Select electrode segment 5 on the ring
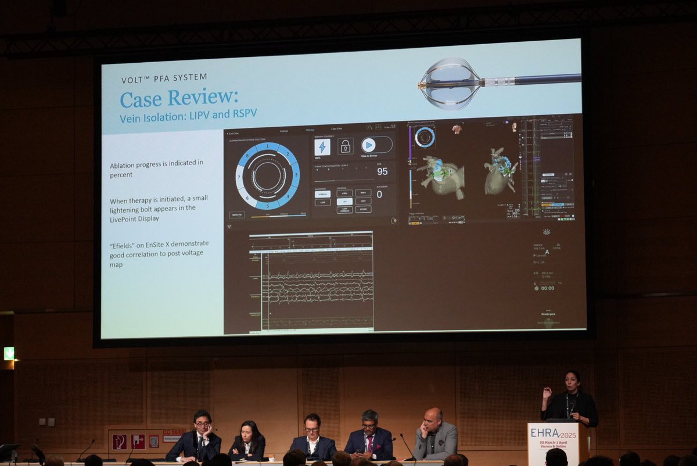This screenshot has width=697, height=466. click(268, 206)
